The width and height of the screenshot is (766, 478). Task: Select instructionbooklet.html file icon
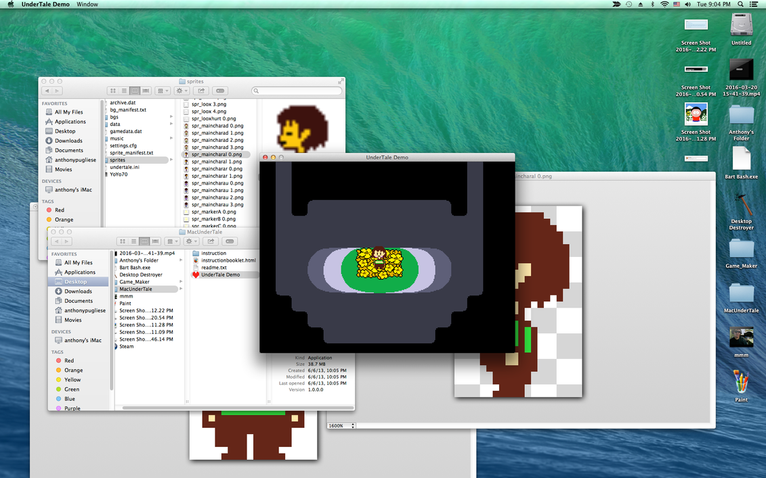pyautogui.click(x=196, y=260)
